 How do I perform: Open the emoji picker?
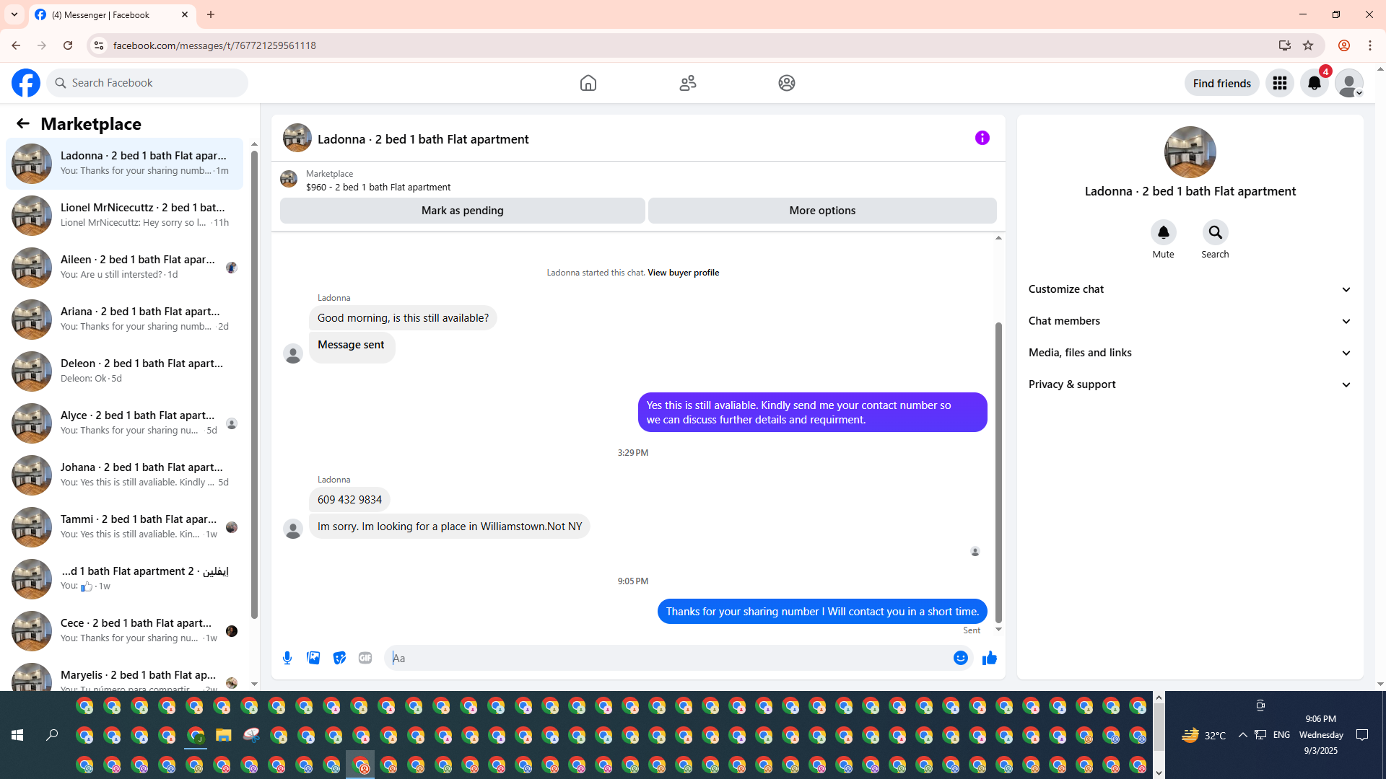tap(961, 658)
